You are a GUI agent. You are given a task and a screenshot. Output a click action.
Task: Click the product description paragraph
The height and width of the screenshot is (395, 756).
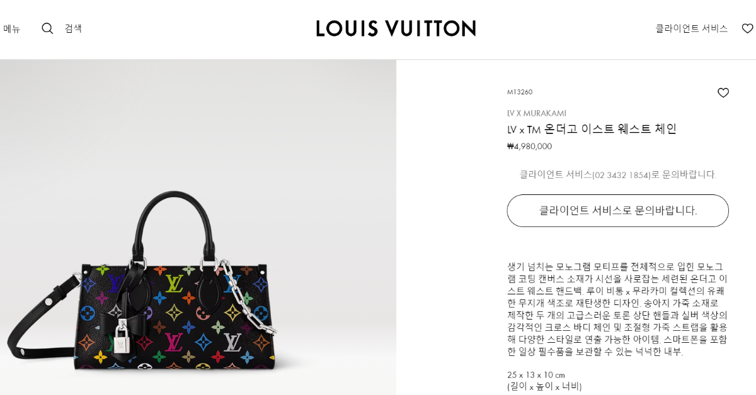[617, 309]
